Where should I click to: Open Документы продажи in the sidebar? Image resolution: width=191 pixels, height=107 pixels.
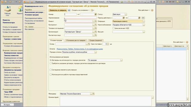pyautogui.click(x=13, y=70)
